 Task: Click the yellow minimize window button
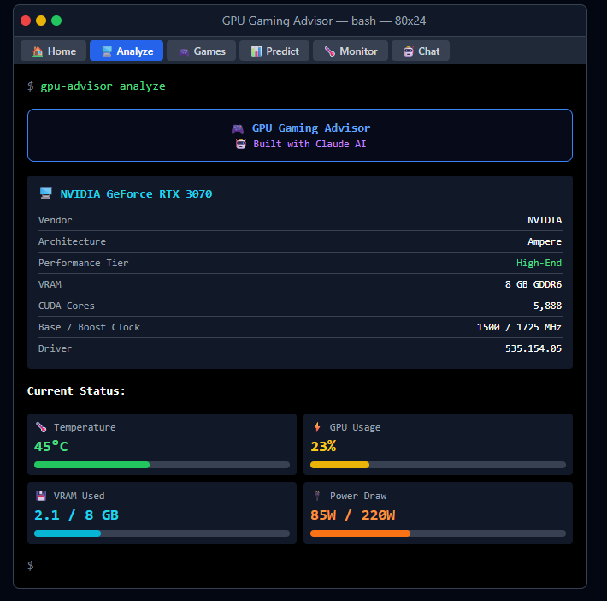pyautogui.click(x=41, y=21)
